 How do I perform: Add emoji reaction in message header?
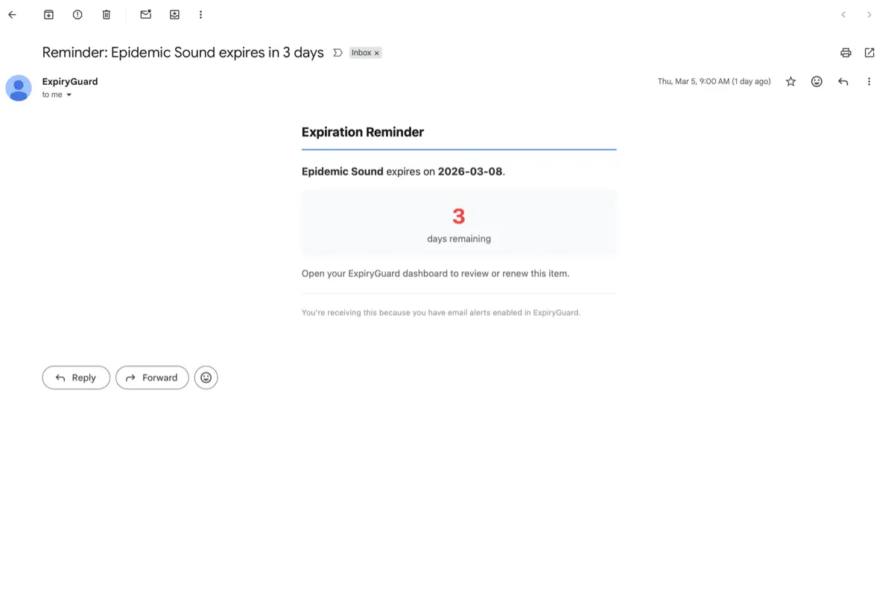(x=817, y=82)
